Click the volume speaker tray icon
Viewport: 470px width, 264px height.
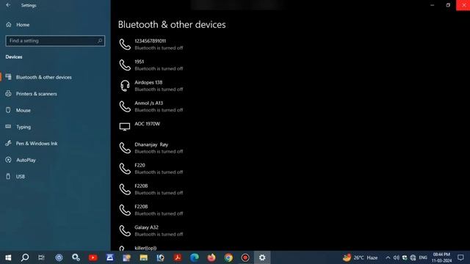[x=397, y=257]
